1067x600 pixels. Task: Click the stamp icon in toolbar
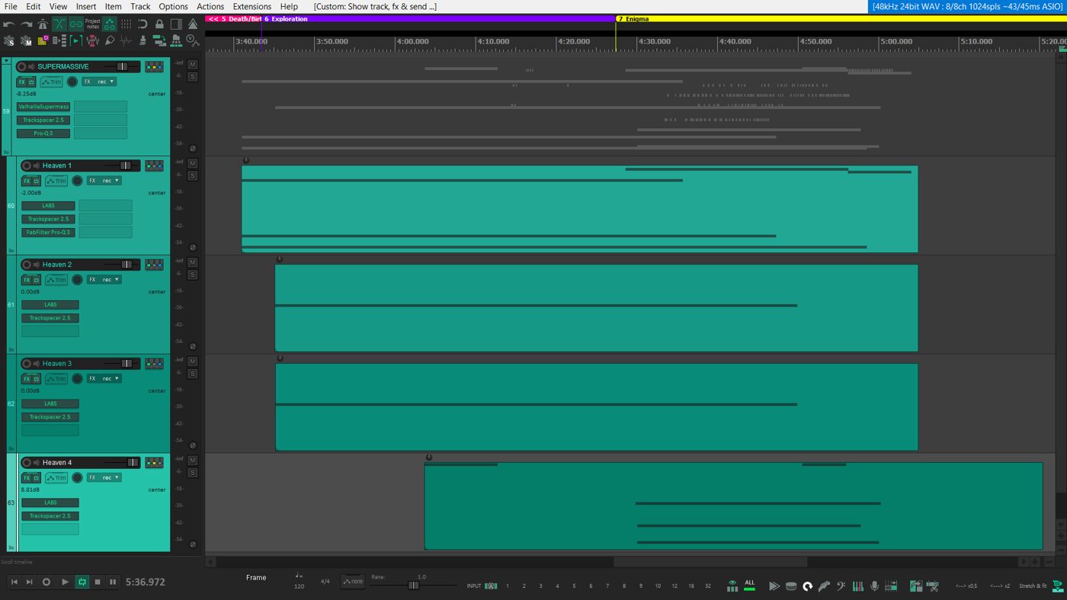(x=143, y=41)
